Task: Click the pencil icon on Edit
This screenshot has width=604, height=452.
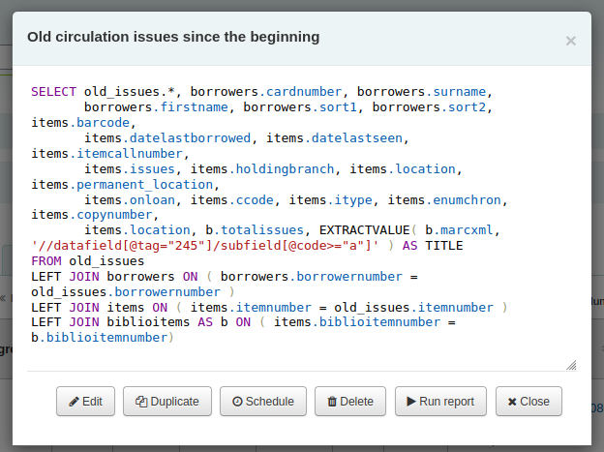Action: (74, 402)
